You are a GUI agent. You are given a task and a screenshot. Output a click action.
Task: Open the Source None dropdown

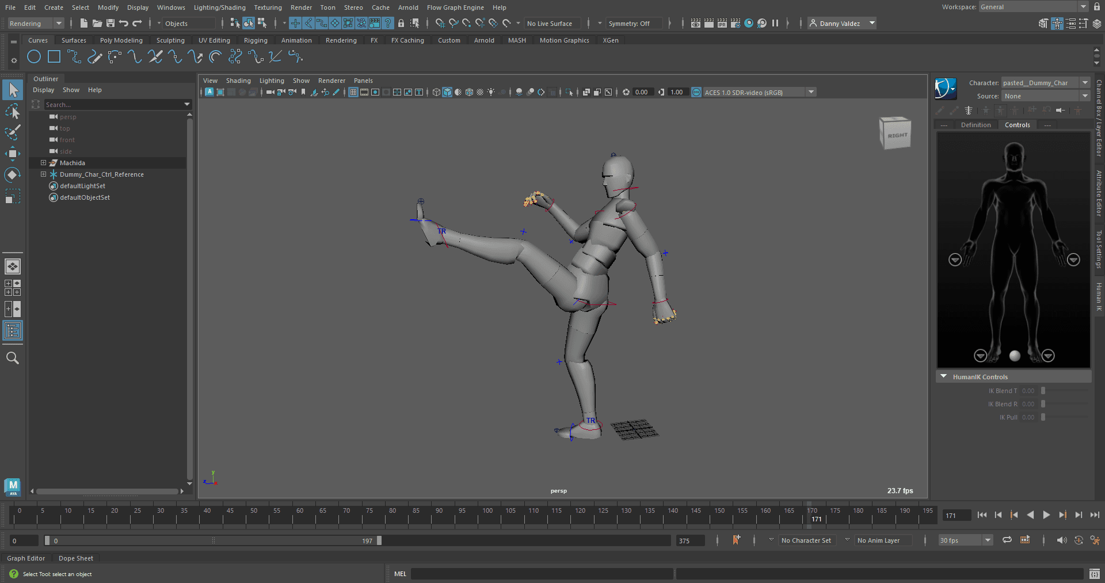click(x=1045, y=96)
